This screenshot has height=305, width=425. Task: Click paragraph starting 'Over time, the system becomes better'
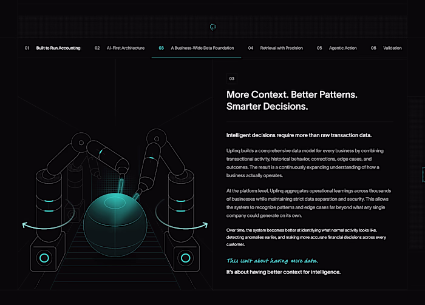click(306, 237)
